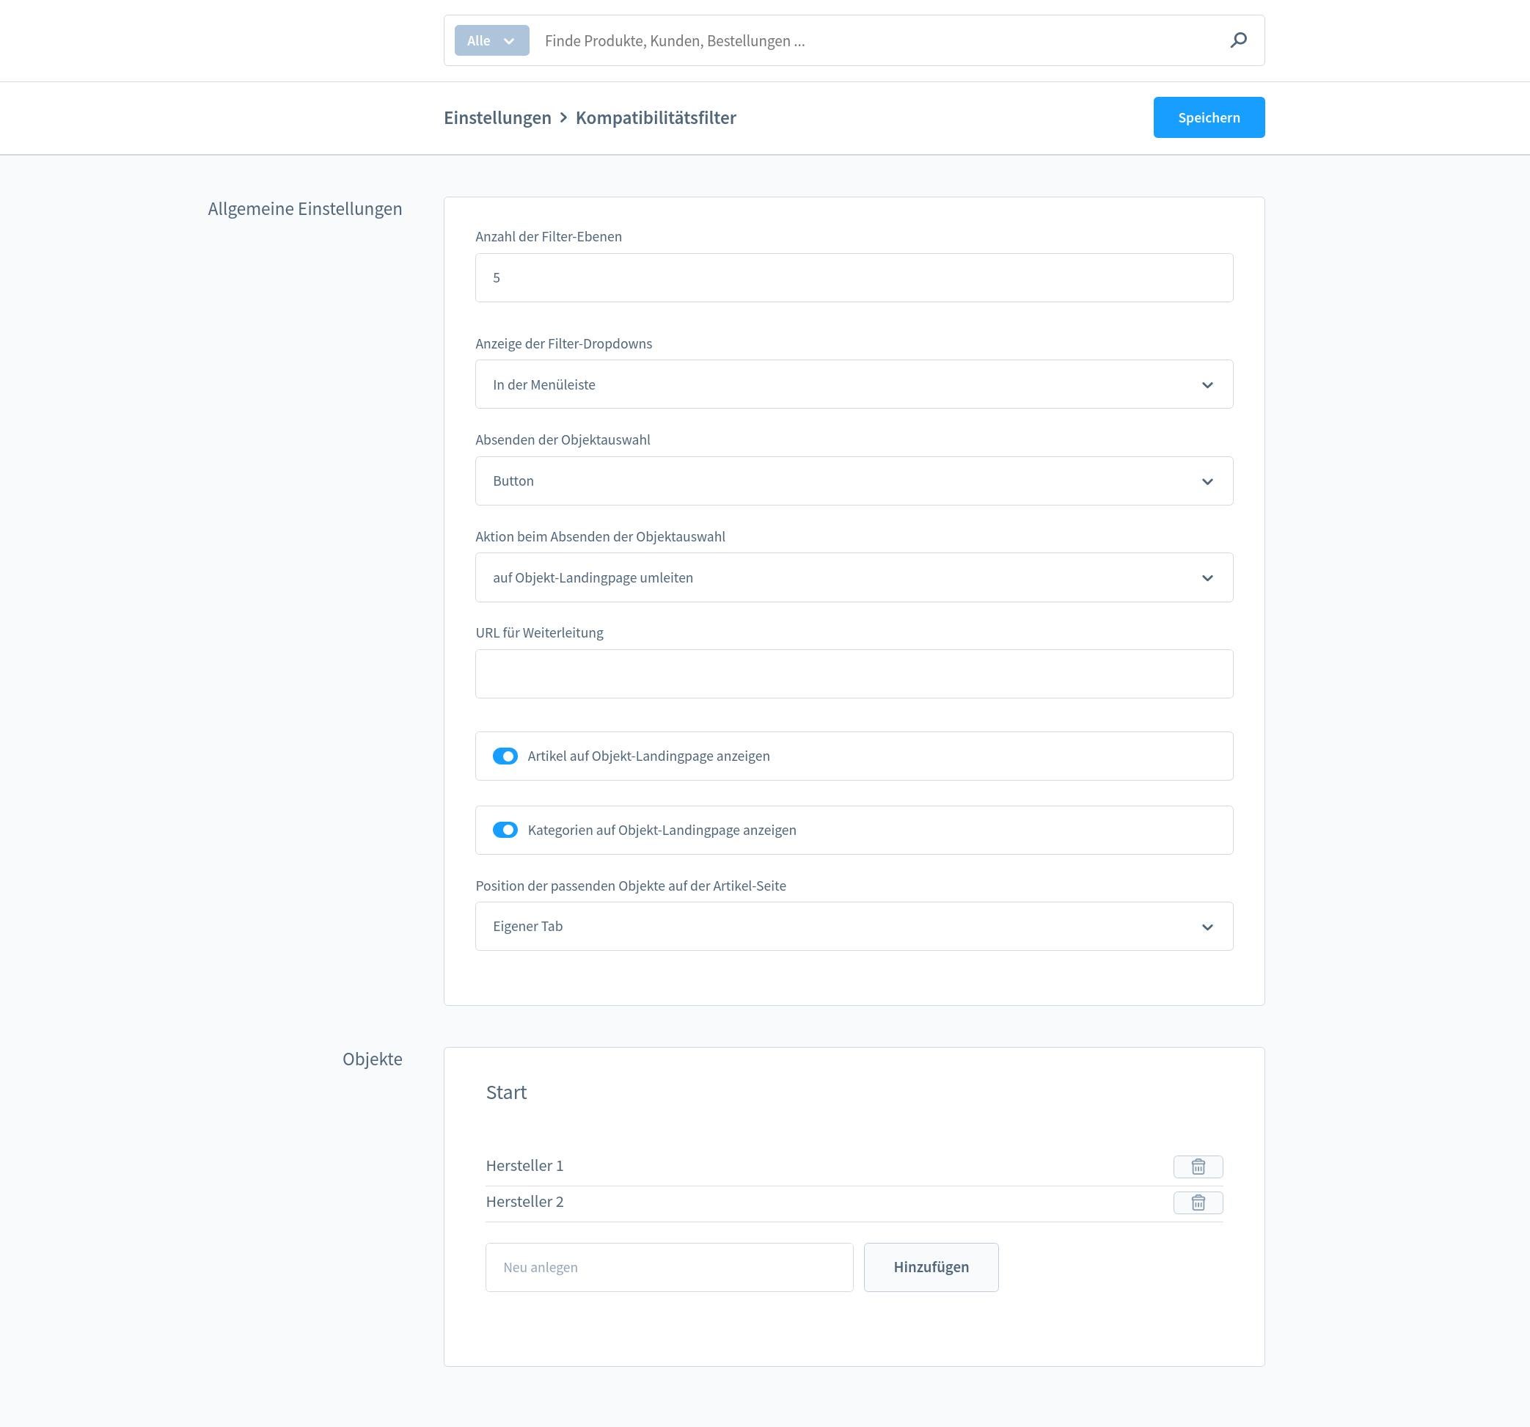The height and width of the screenshot is (1427, 1530).
Task: Click the Hinzufügen button
Action: [931, 1267]
